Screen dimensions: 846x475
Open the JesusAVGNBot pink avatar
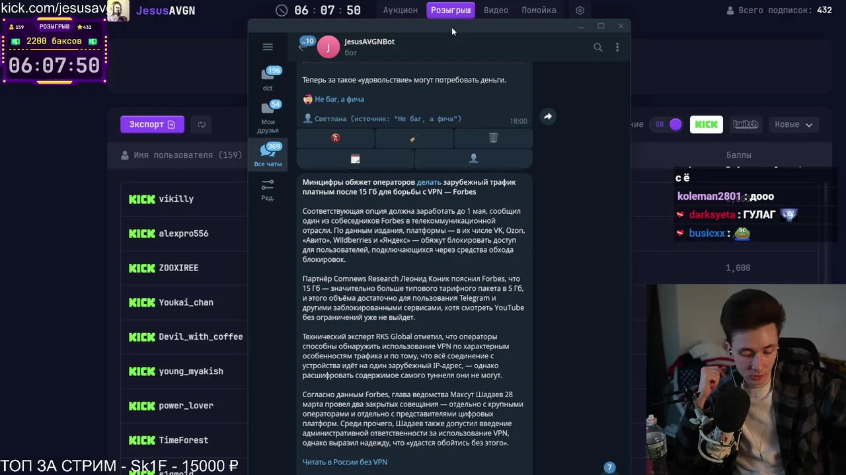(x=328, y=47)
